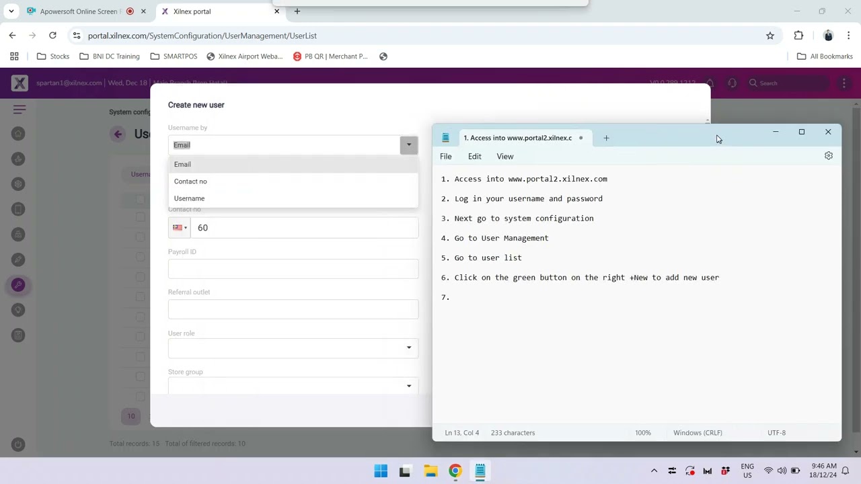Image resolution: width=861 pixels, height=484 pixels.
Task: Click the Windows (CRLF) line ending status
Action: point(698,433)
